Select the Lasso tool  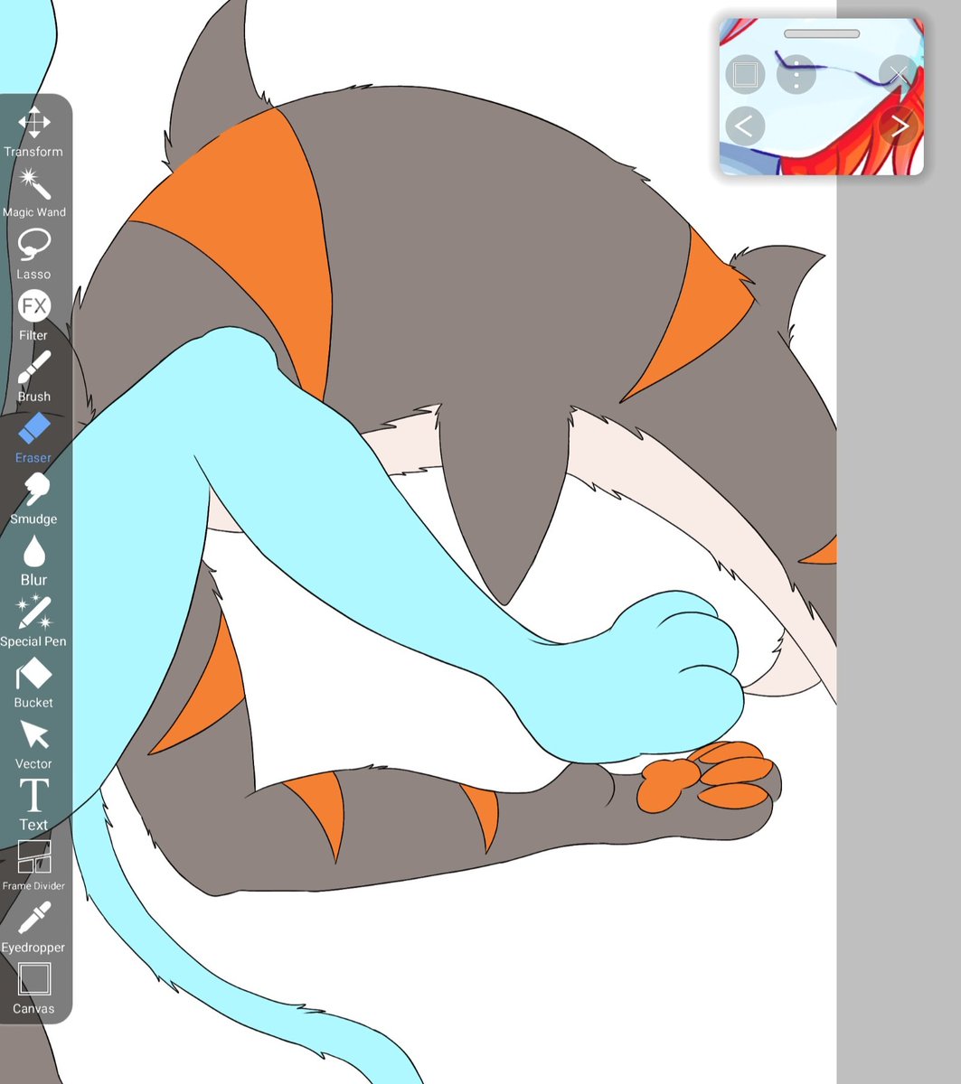(34, 254)
